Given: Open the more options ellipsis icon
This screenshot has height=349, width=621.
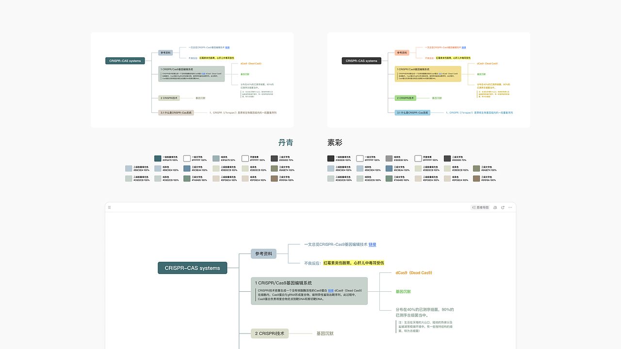Looking at the screenshot, I should coord(510,207).
